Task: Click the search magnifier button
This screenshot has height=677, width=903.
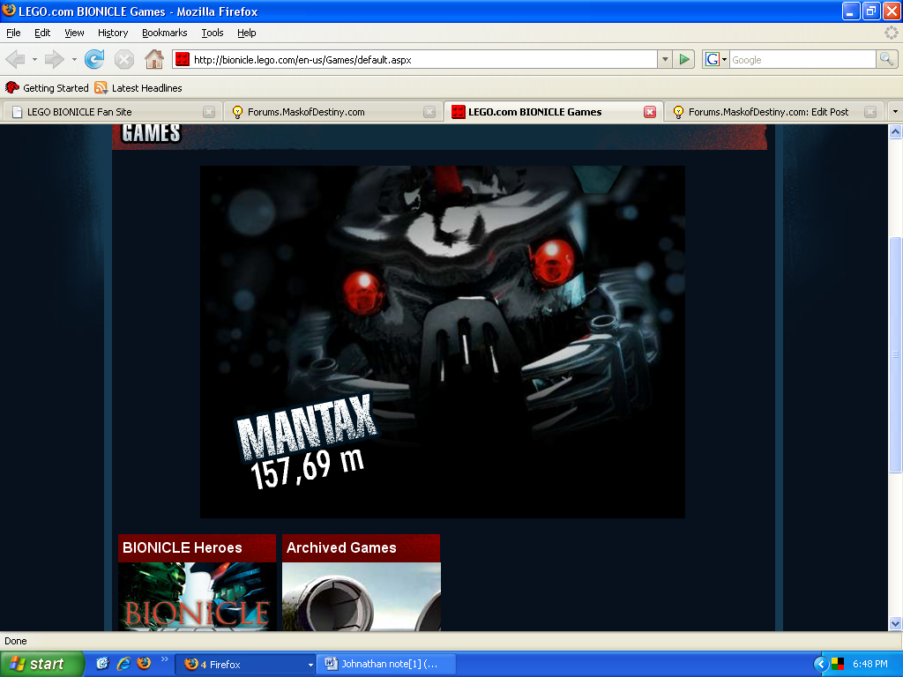Action: tap(886, 59)
